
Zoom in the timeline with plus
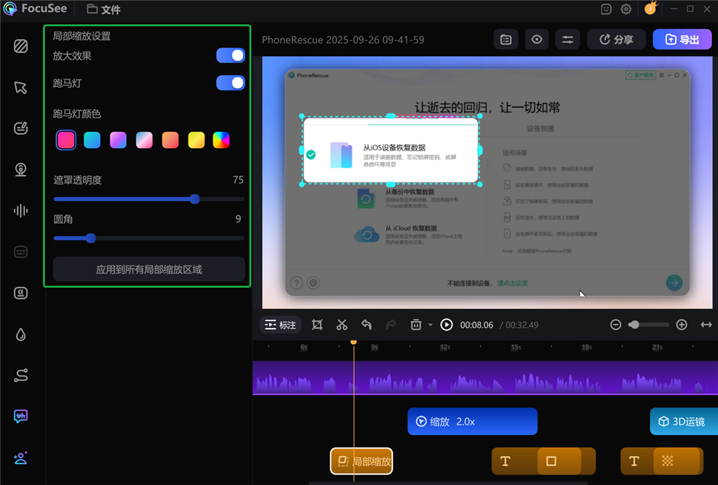pos(682,325)
